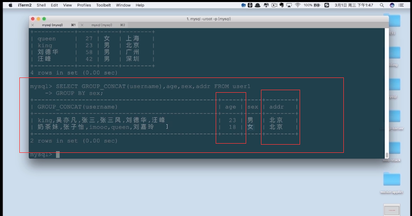Click the microphone icon in menu bar
Image resolution: width=412 pixels, height=216 pixels.
pyautogui.click(x=250, y=5)
